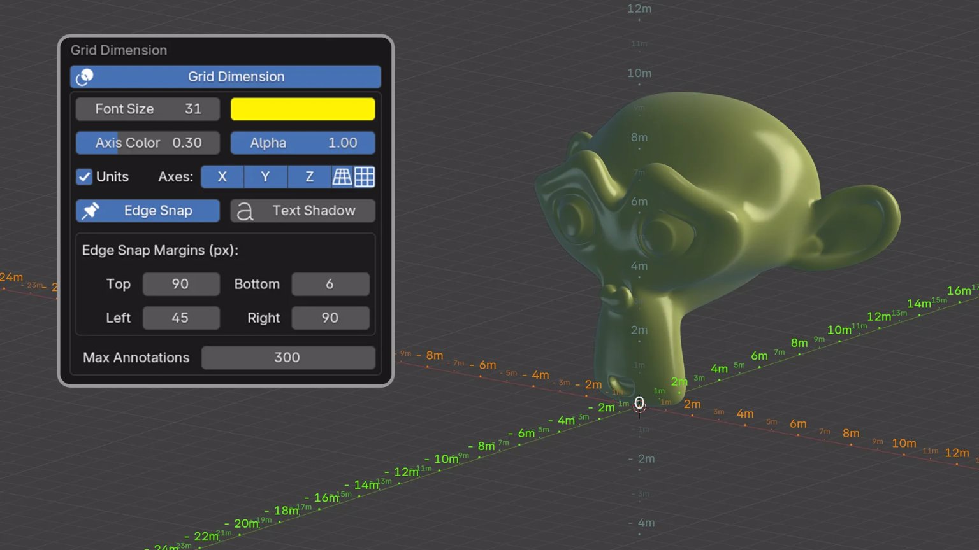
Task: Click the Axis Color slider
Action: coord(148,143)
